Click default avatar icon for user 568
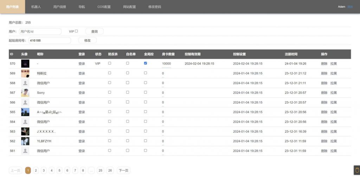The height and width of the screenshot is (180, 360). pyautogui.click(x=25, y=83)
